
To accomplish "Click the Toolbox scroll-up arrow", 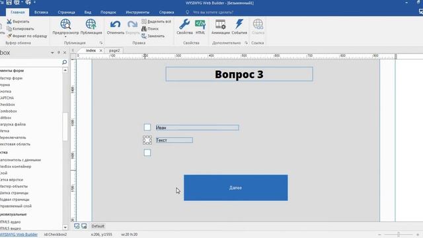I will 65,70.
